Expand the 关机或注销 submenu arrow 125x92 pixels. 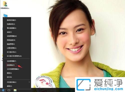29,82
